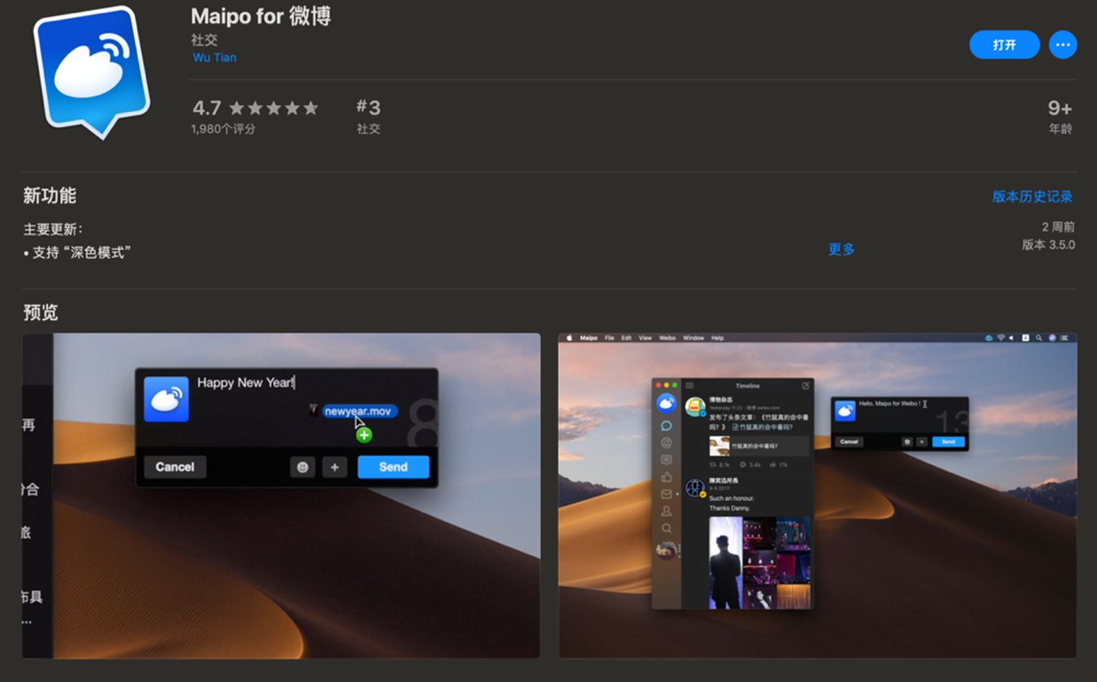Click the search magnifier in Maipo sidebar
Viewport: 1097px width, 682px height.
coord(667,528)
